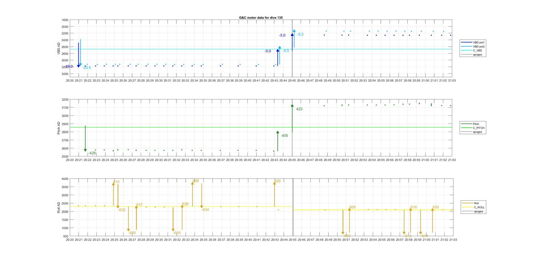The width and height of the screenshot is (537, 265).
Task: Click the '3100' tick on the Pitch axis
Action: [x=65, y=107]
